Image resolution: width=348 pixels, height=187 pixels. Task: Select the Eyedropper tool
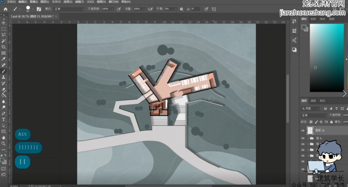click(4, 59)
